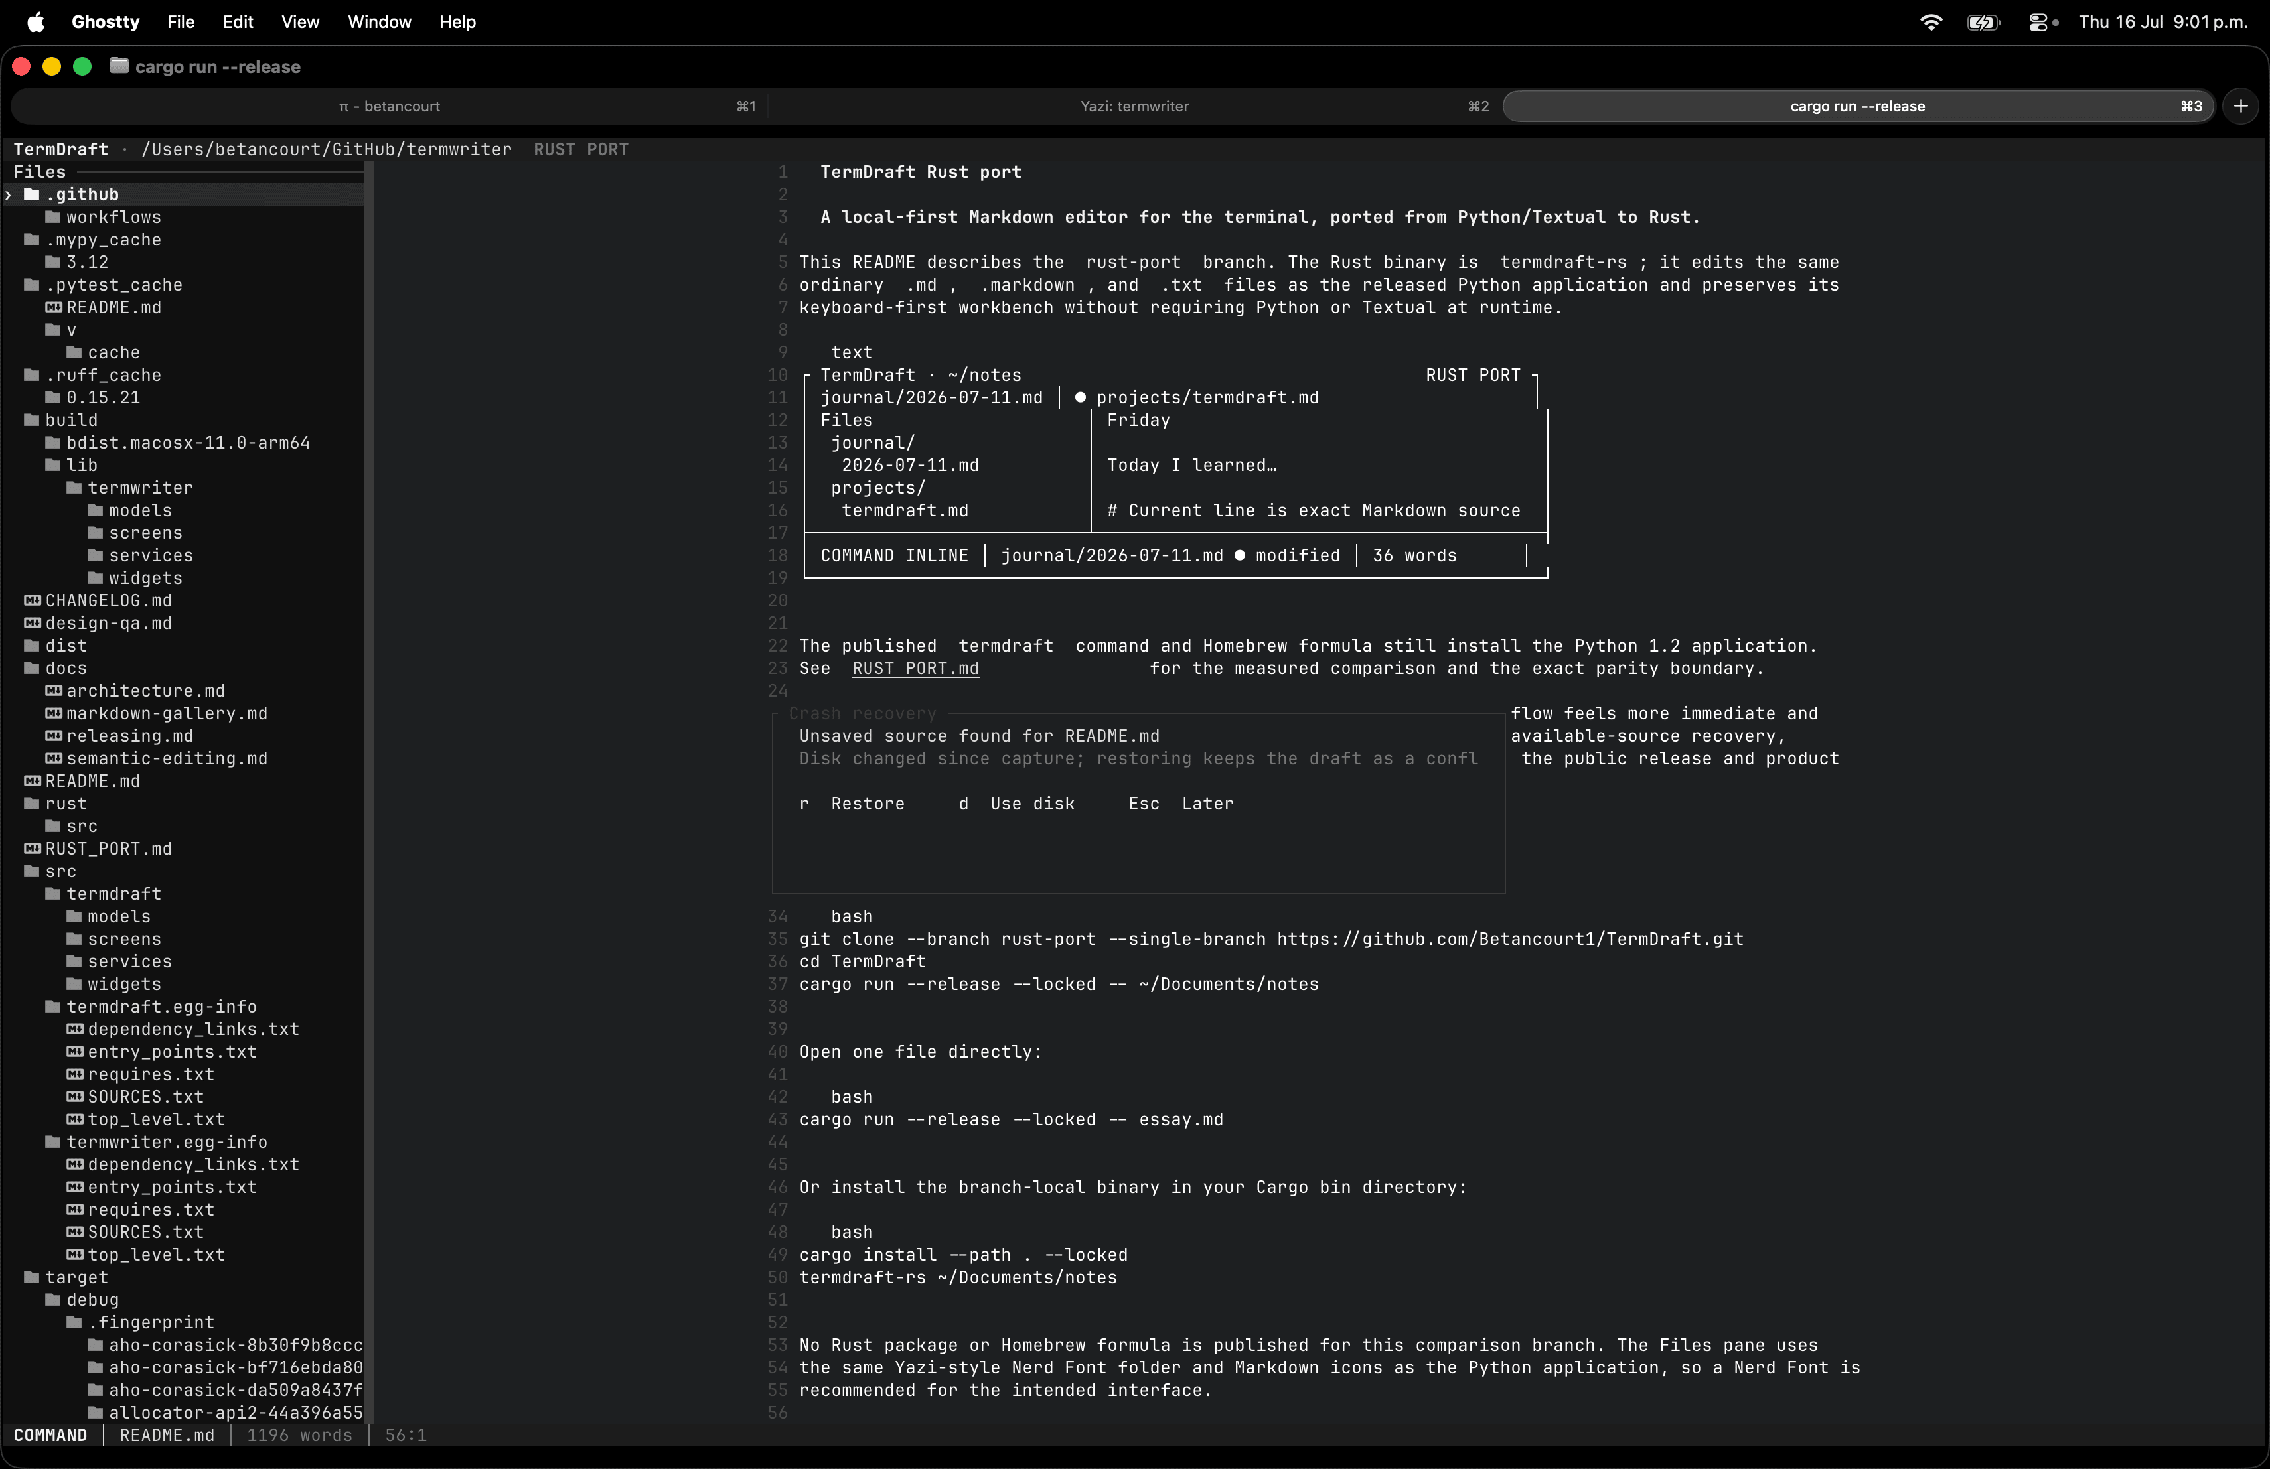
Task: Click the folder icon beside .github
Action: [x=31, y=194]
